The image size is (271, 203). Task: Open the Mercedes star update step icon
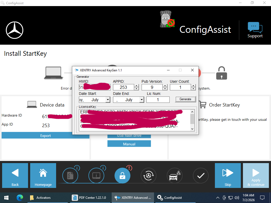(x=148, y=176)
